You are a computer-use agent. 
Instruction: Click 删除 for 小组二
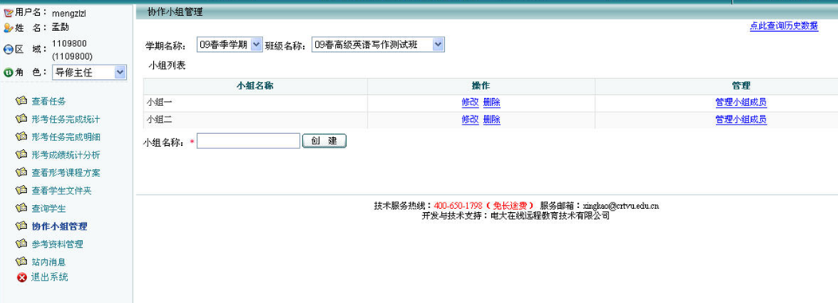coord(492,120)
